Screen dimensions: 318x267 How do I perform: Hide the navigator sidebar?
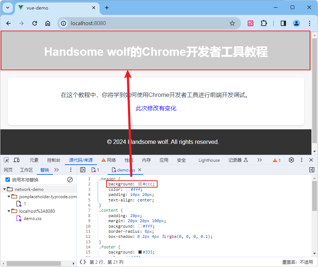tap(83, 170)
